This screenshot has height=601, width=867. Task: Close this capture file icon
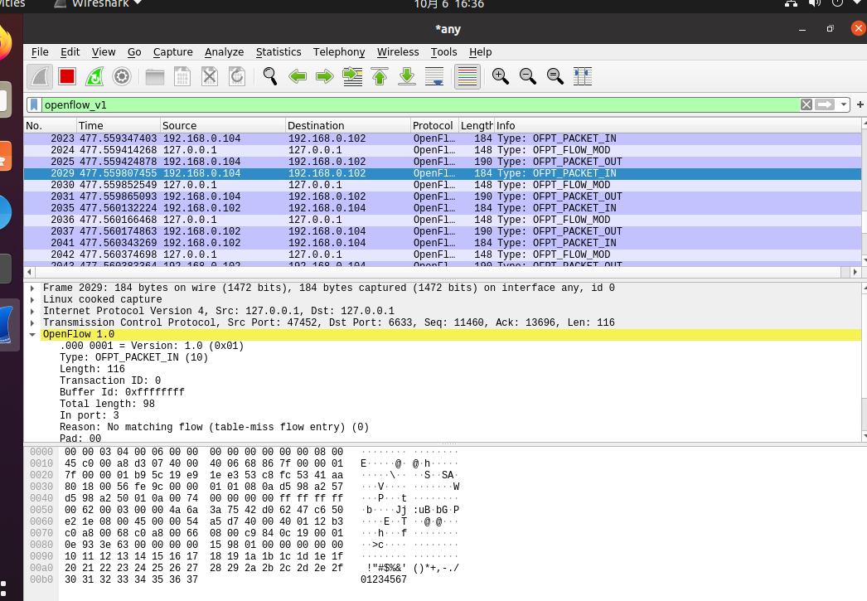point(210,76)
